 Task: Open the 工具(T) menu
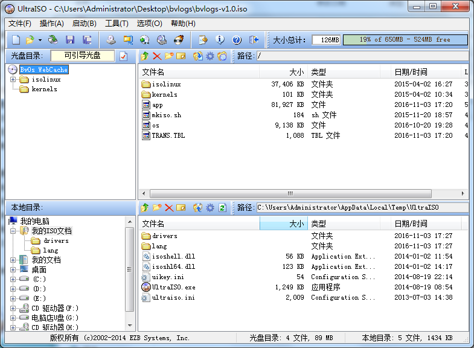coord(117,24)
